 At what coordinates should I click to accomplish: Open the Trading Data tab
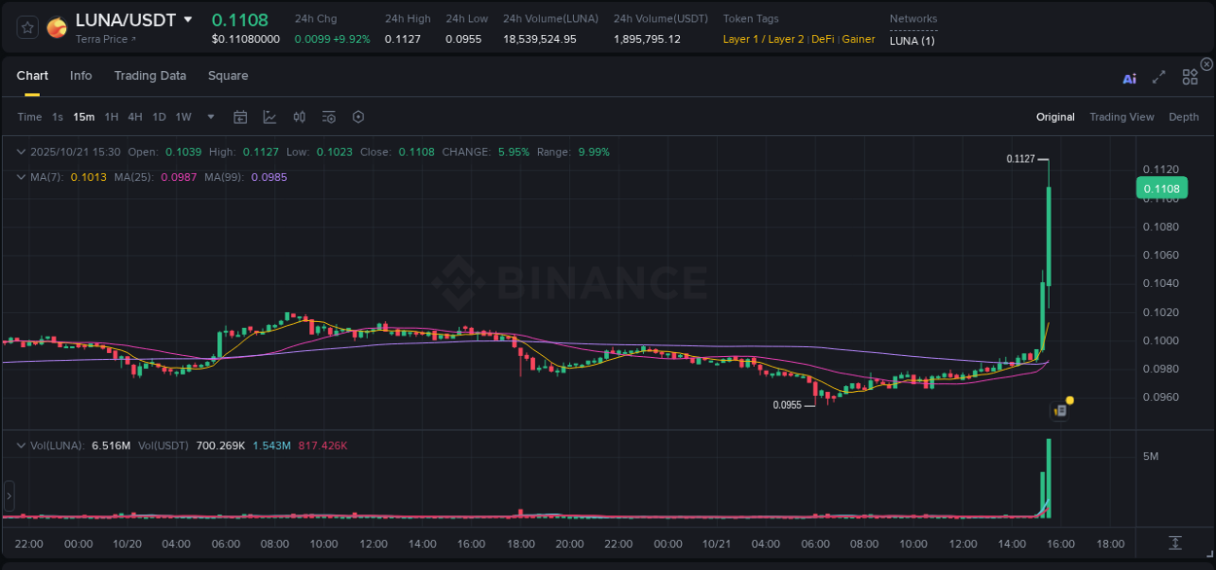pyautogui.click(x=150, y=76)
